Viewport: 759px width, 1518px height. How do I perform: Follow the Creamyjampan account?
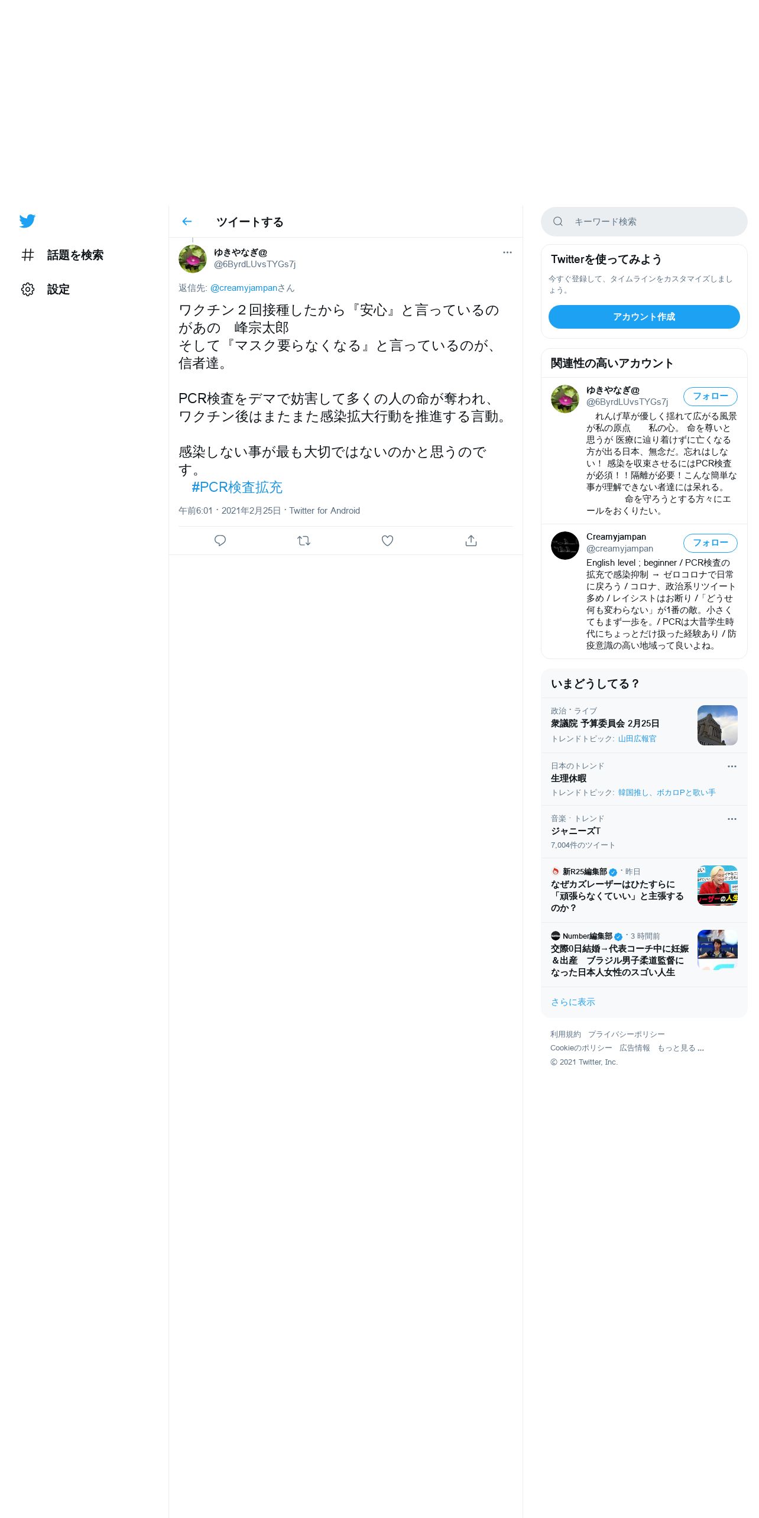[x=710, y=543]
